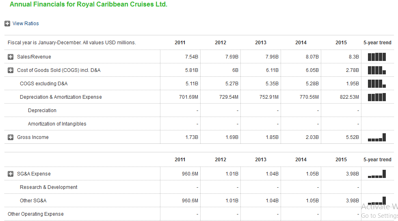Click COGS excluding D&A trend chart

(x=376, y=84)
